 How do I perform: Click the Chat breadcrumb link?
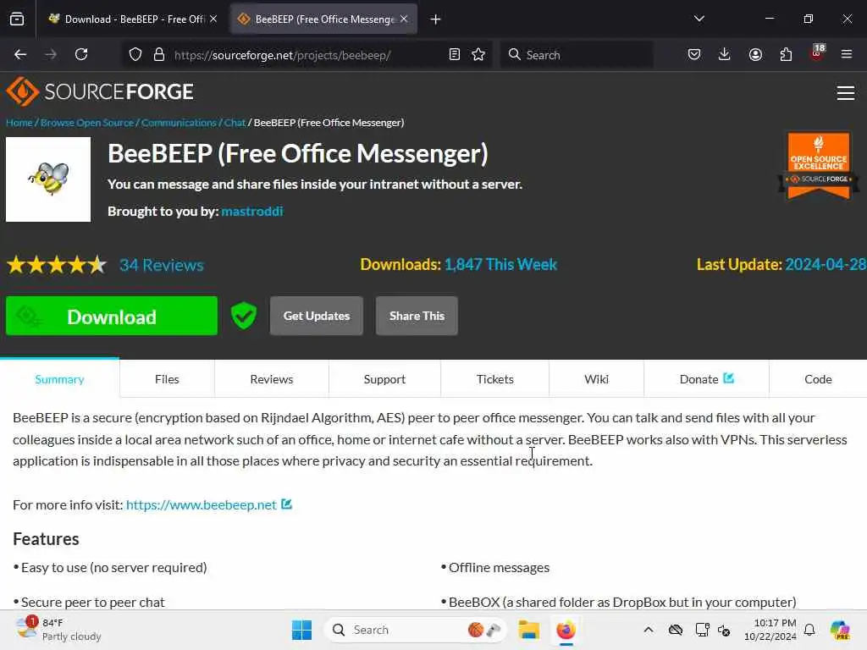coord(235,122)
